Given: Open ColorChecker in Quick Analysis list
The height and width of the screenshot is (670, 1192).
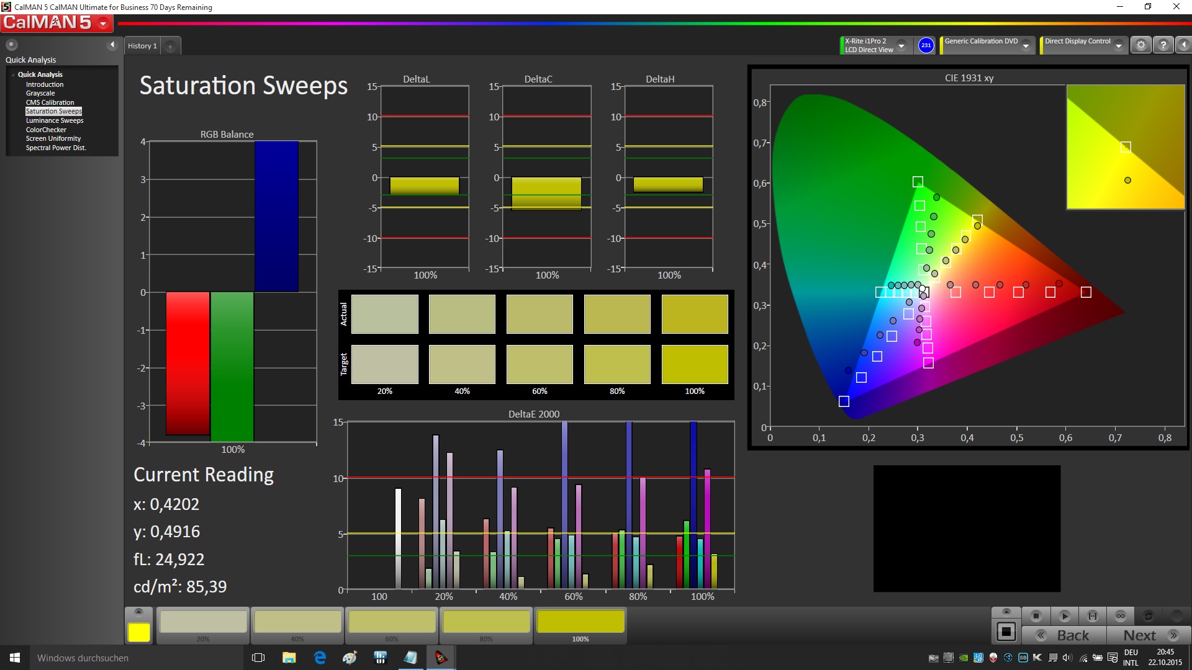Looking at the screenshot, I should click(46, 130).
